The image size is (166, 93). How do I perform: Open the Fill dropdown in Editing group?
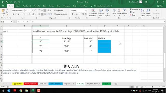click(x=132, y=12)
